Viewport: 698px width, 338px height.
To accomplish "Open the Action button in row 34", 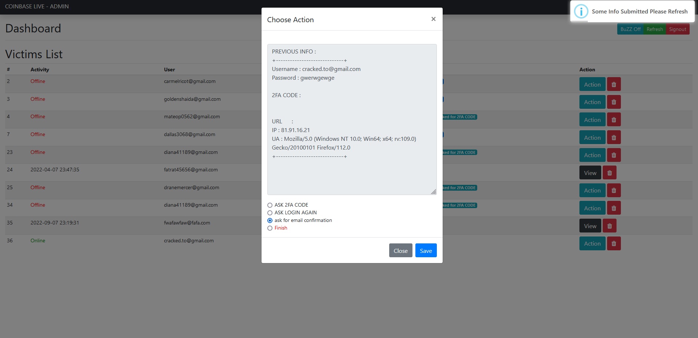I will coord(592,208).
